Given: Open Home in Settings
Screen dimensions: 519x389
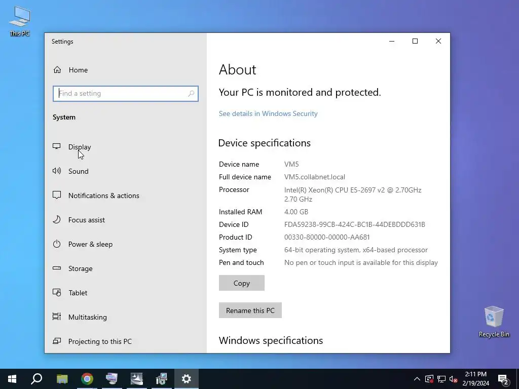Looking at the screenshot, I should 79,70.
